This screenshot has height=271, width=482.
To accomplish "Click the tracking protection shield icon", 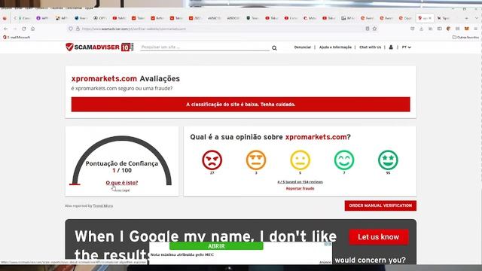I will [x=71, y=29].
